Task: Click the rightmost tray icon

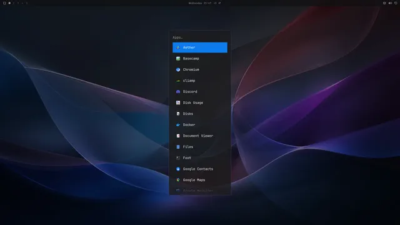Action: (396, 3)
